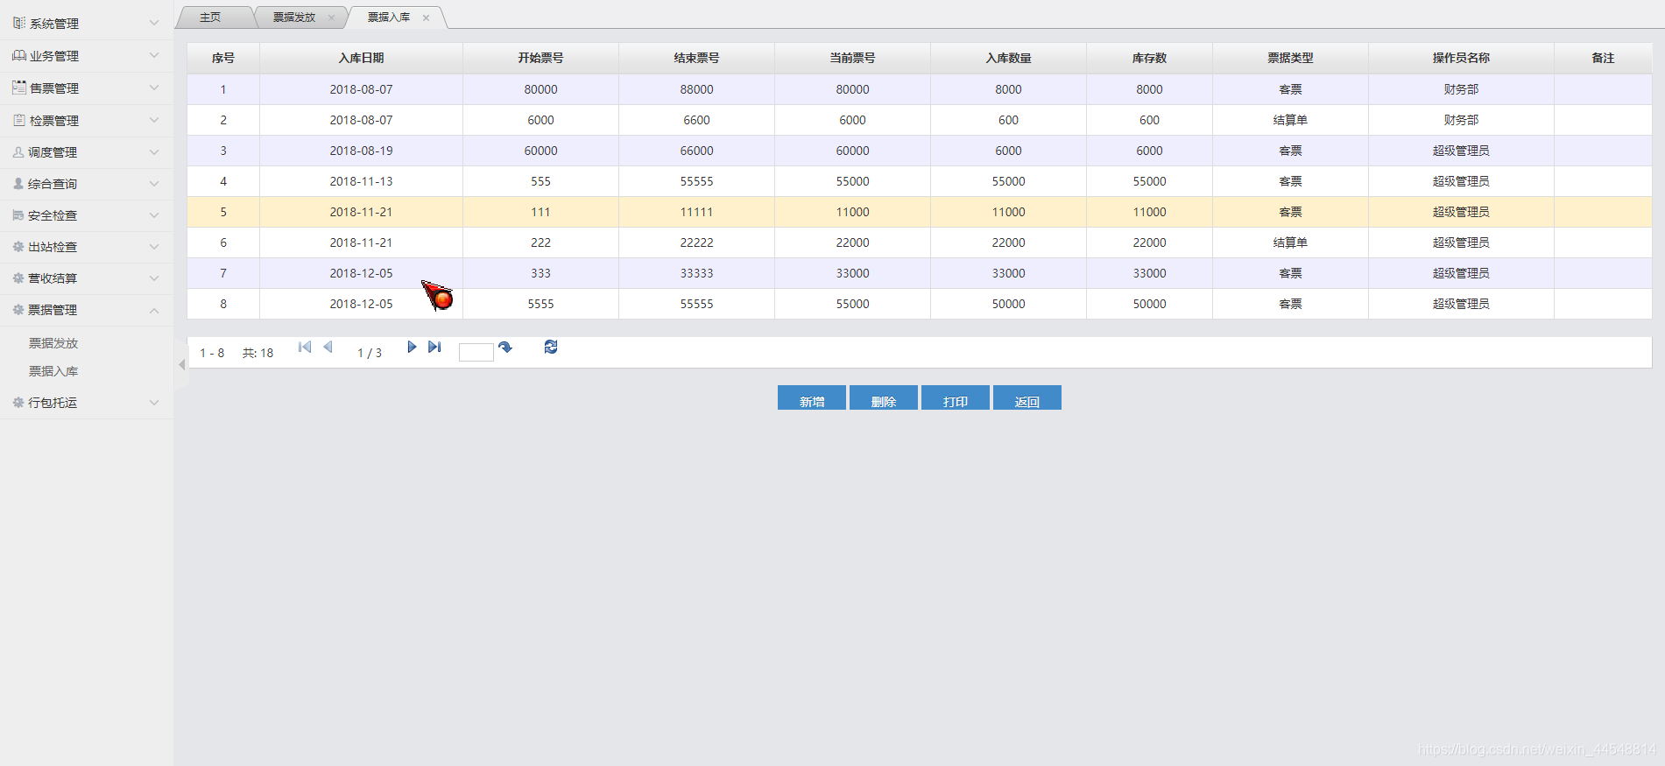Viewport: 1665px width, 766px height.
Task: Click the 系统管理 sidebar icon
Action: click(x=19, y=24)
